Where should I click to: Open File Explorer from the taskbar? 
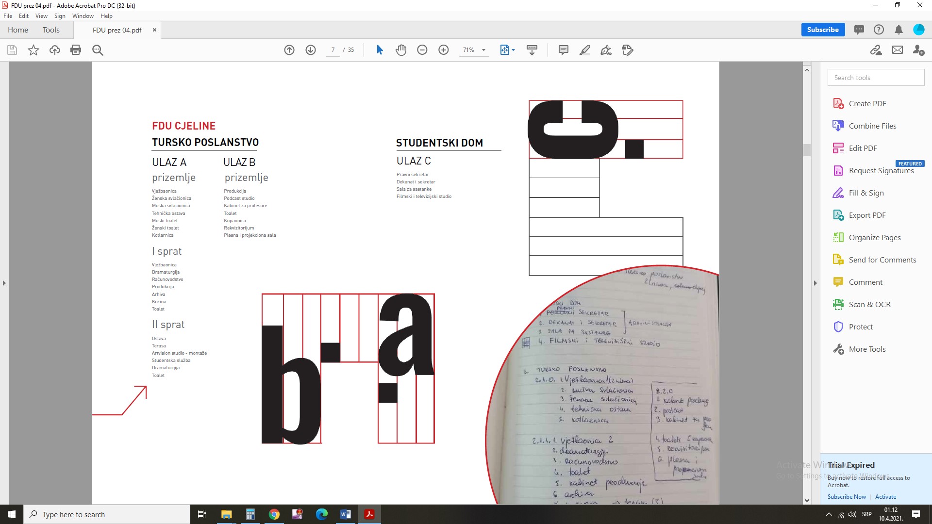[227, 514]
